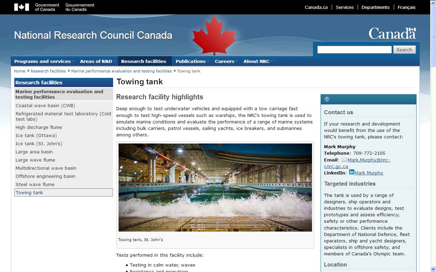Go to Canada.ca in top bar
Image resolution: width=436 pixels, height=272 pixels.
pos(316,7)
